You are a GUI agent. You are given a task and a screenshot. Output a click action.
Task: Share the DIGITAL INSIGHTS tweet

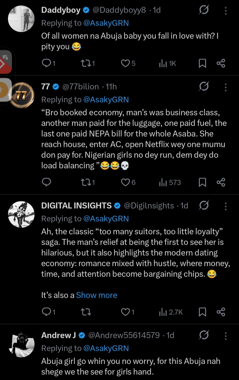click(x=221, y=312)
